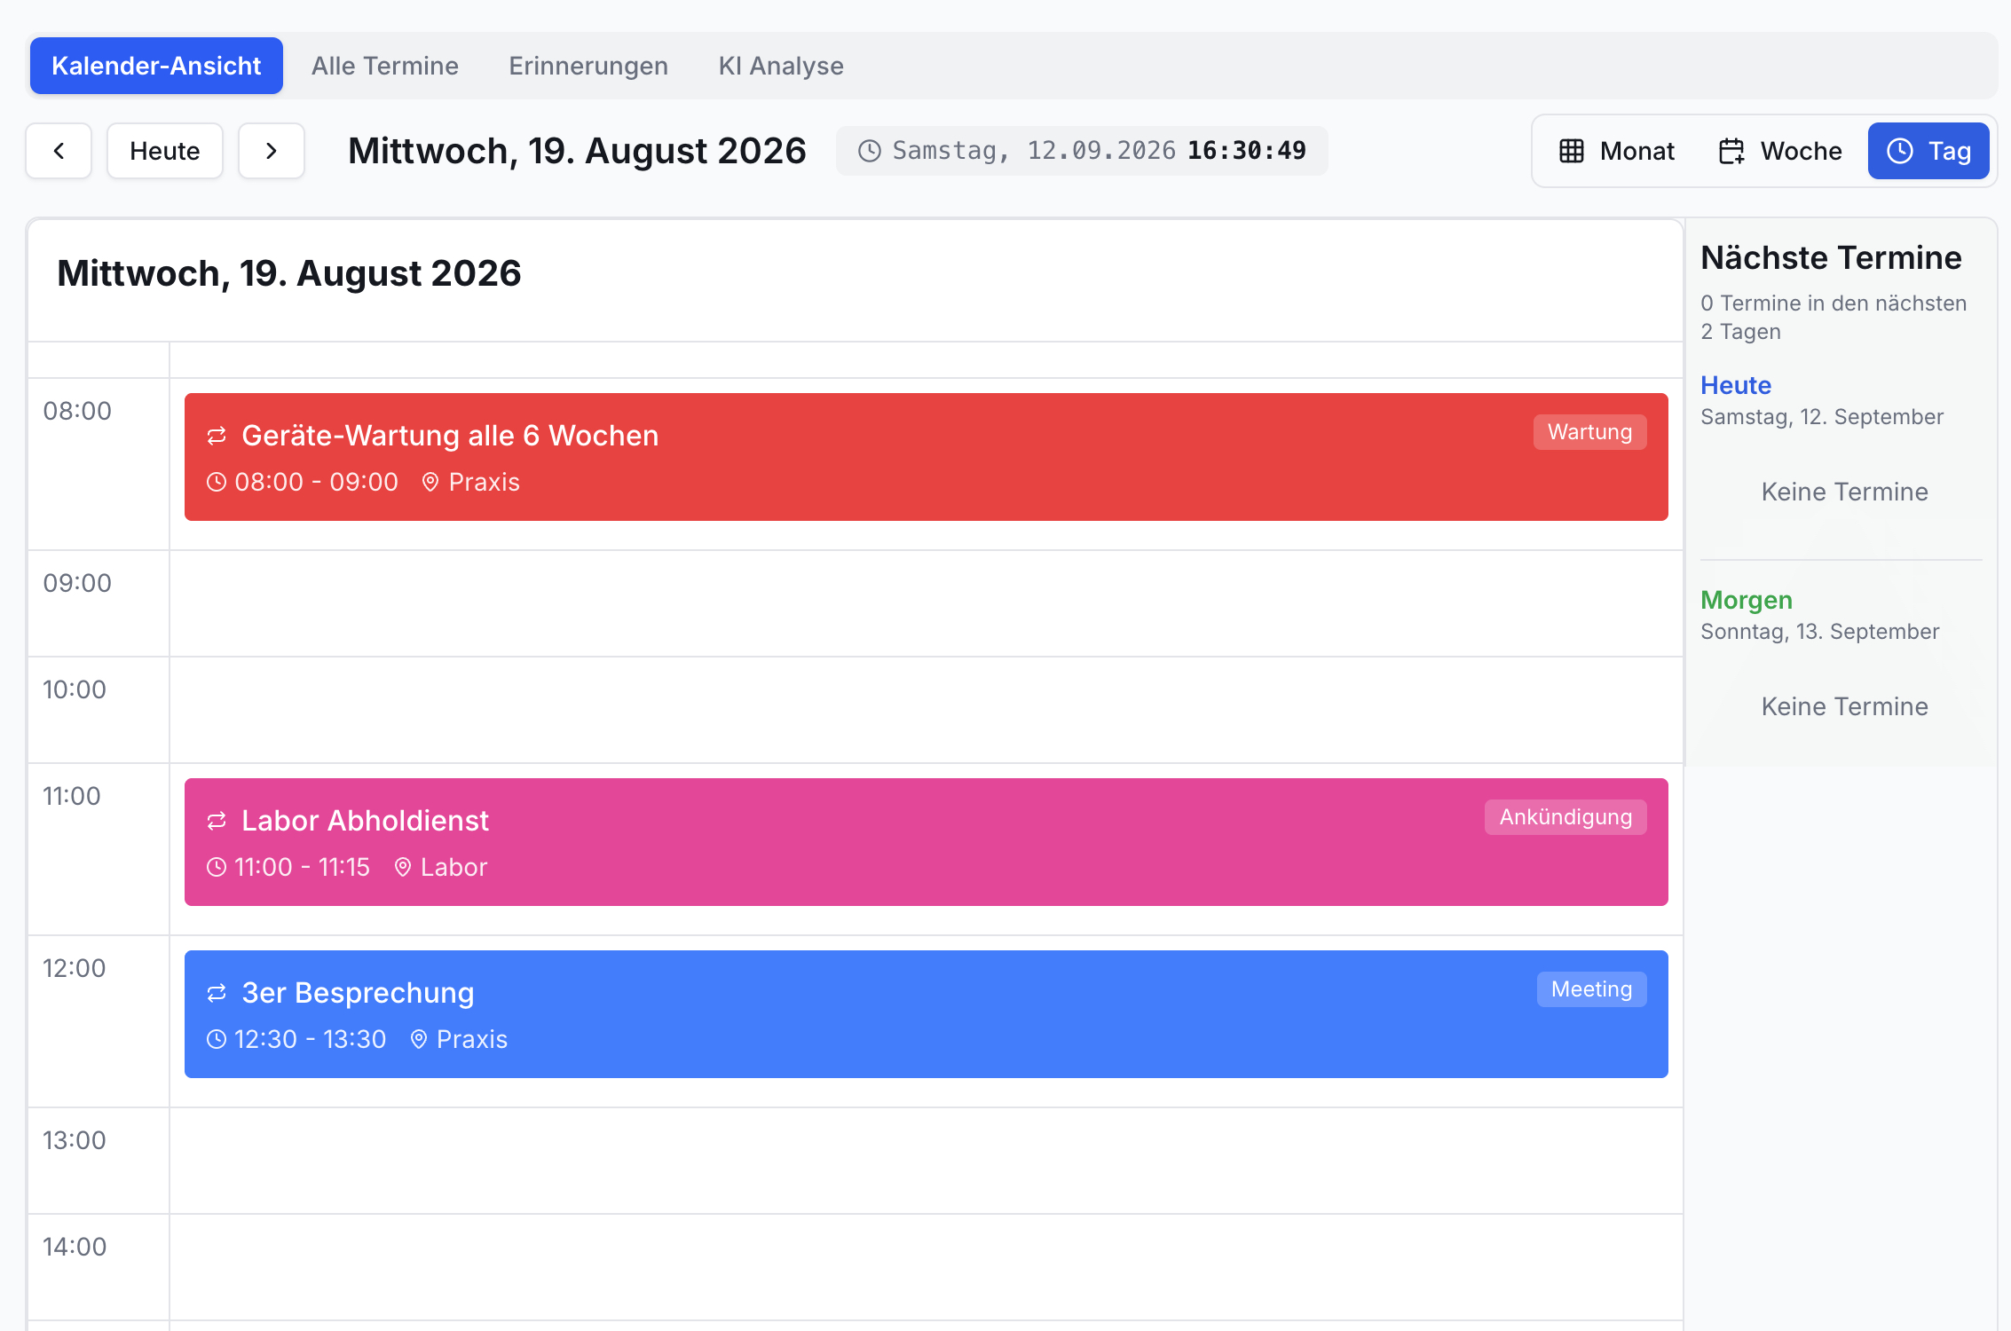Click the Morgen heading in Nächste Termine
Screen dimensions: 2011x1331
[x=1747, y=600]
